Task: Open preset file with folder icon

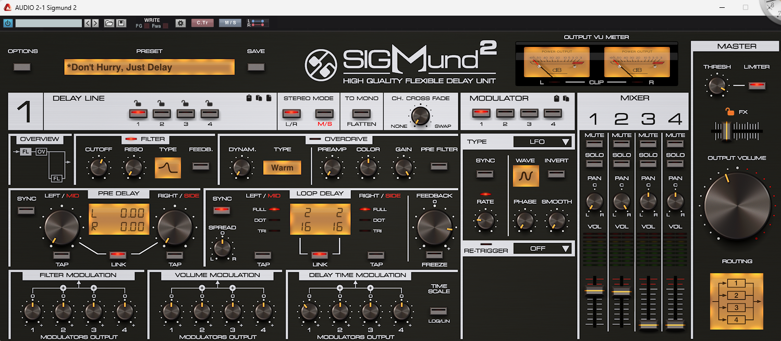Action: [109, 23]
